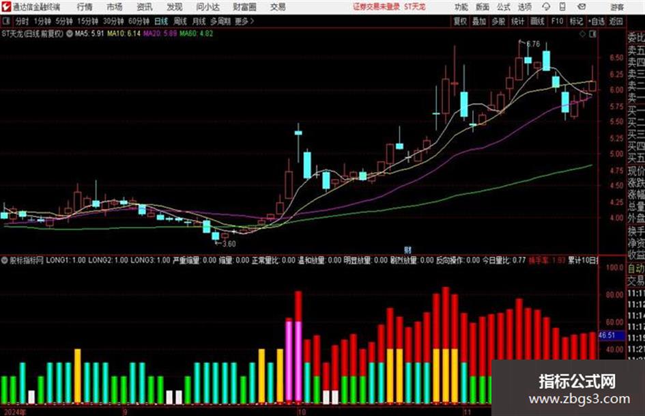Toggle the 标记 marker button

576,21
